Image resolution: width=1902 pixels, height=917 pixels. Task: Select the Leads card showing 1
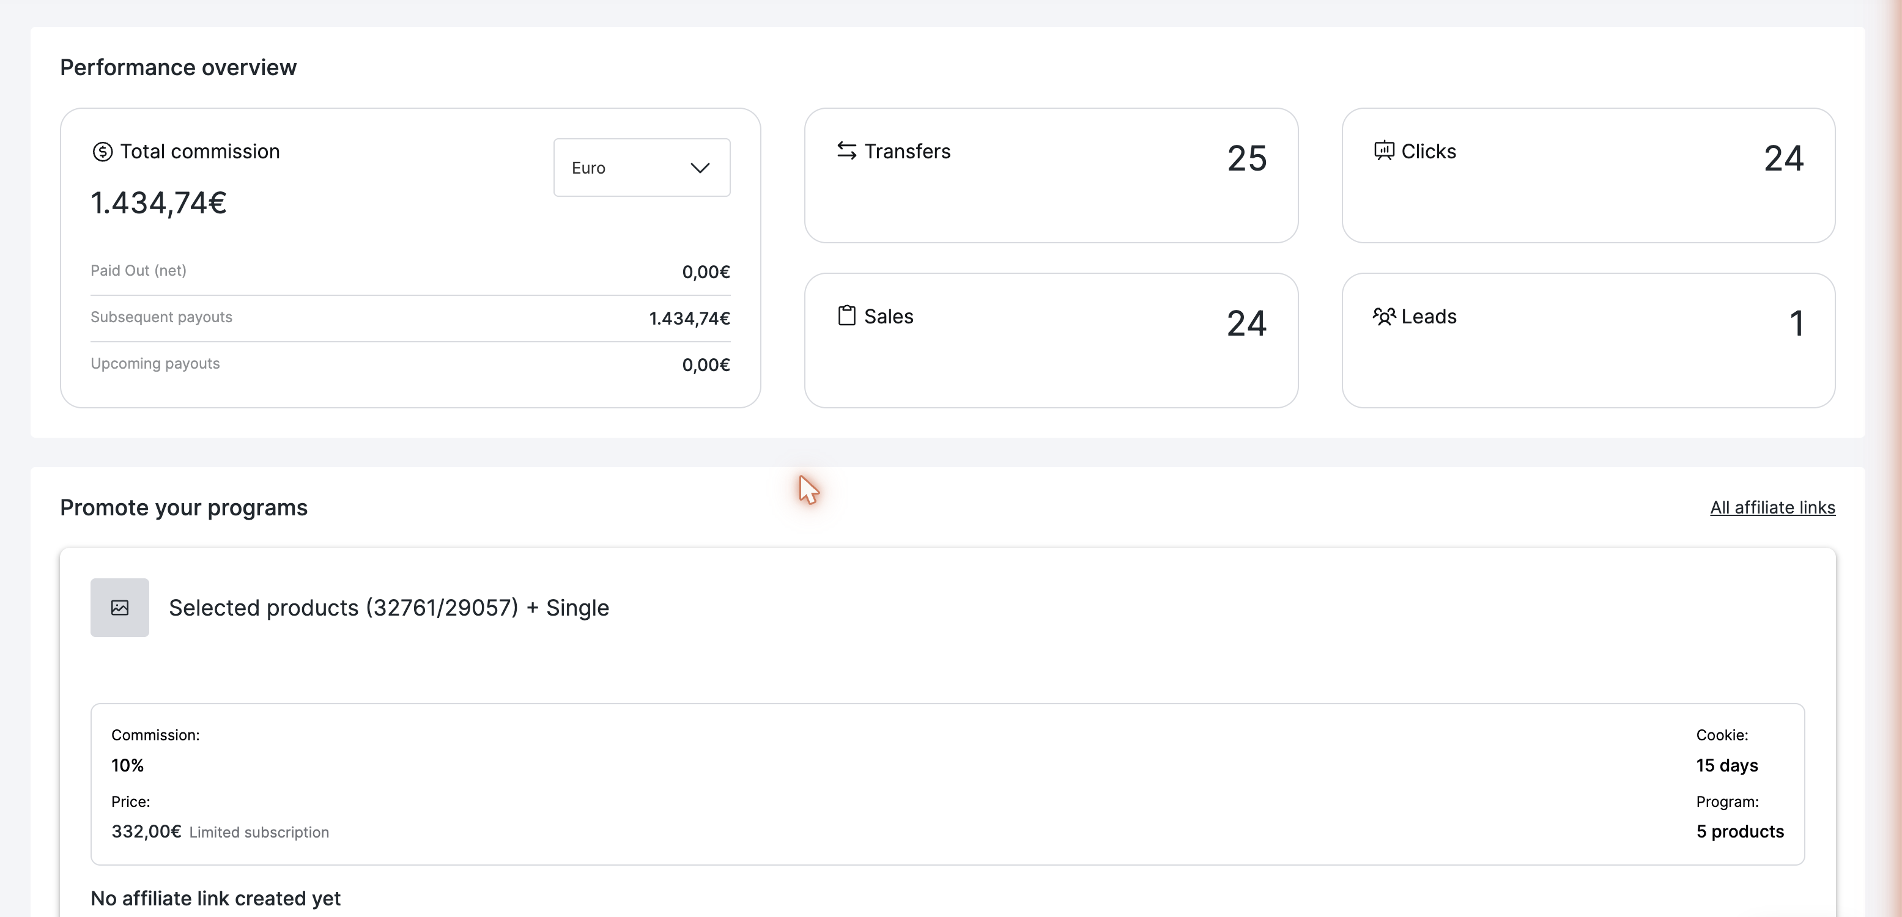[x=1588, y=341]
